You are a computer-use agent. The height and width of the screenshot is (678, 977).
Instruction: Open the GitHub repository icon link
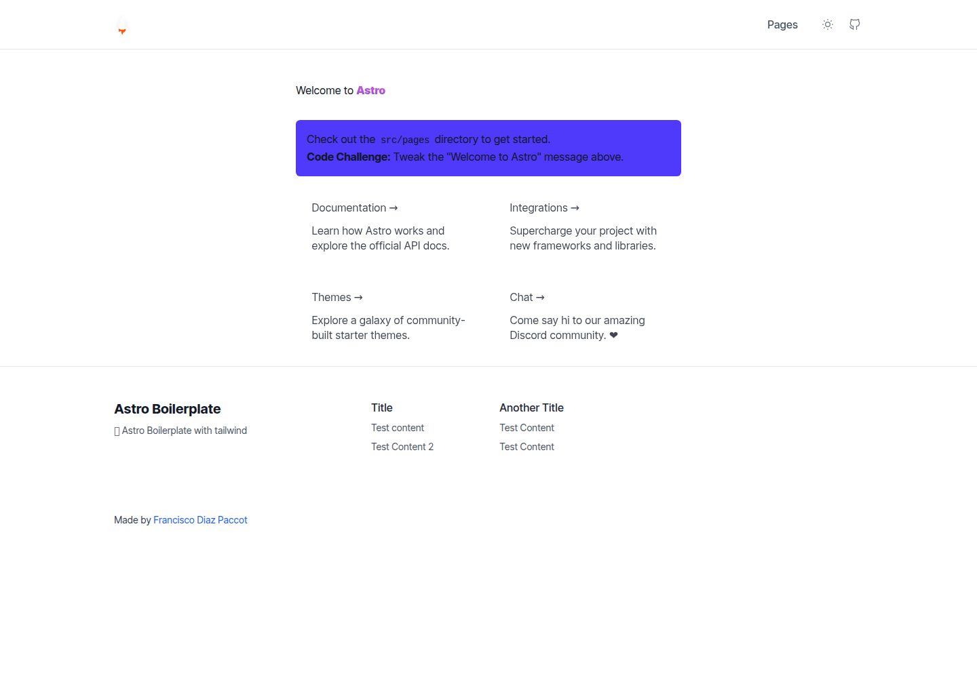(855, 24)
